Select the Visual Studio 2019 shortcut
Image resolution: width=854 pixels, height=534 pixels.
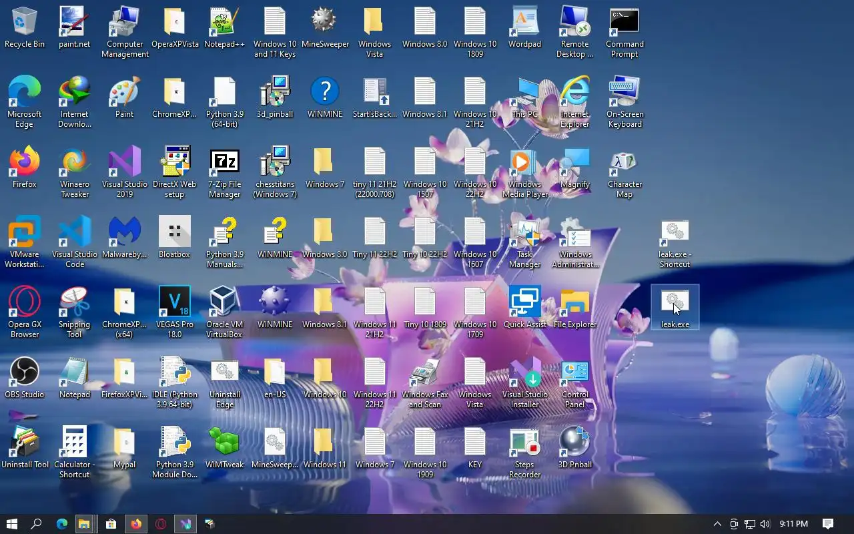(125, 173)
